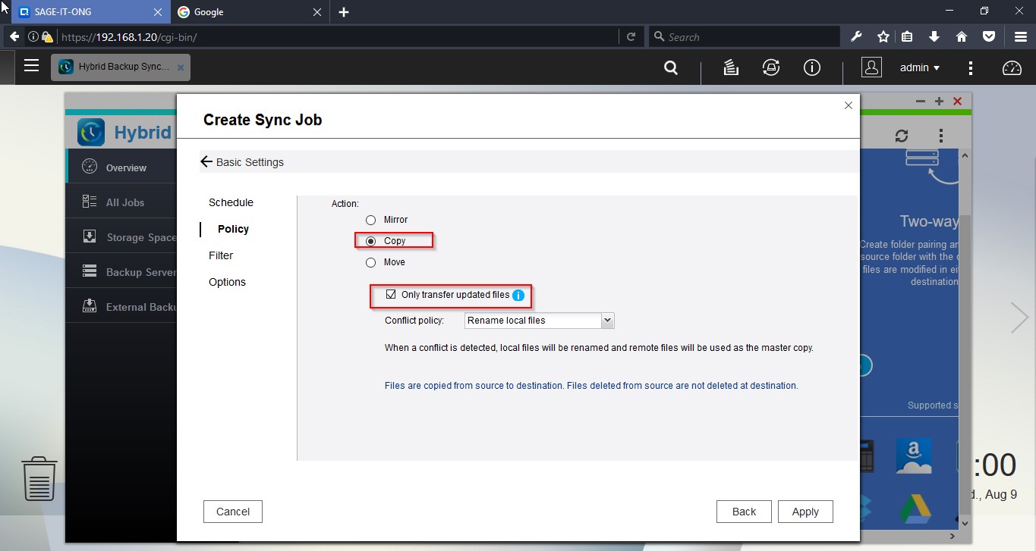Open the QTS main menu hamburger icon
The image size is (1036, 551).
tap(31, 66)
